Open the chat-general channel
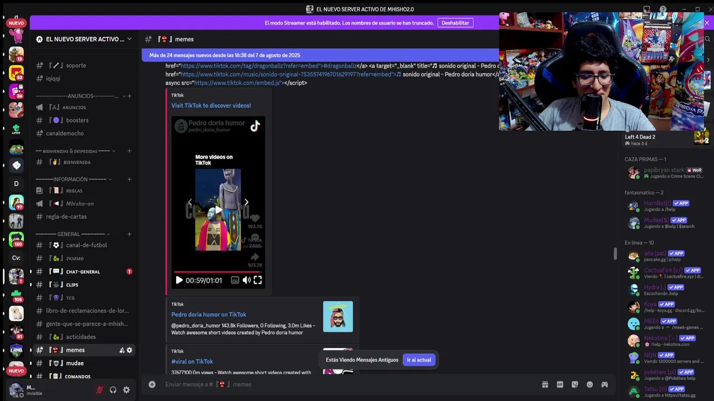The image size is (714, 401). click(84, 272)
